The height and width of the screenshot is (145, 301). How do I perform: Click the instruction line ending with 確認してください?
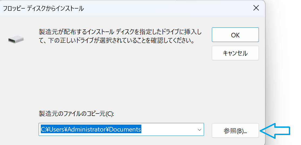(117, 41)
